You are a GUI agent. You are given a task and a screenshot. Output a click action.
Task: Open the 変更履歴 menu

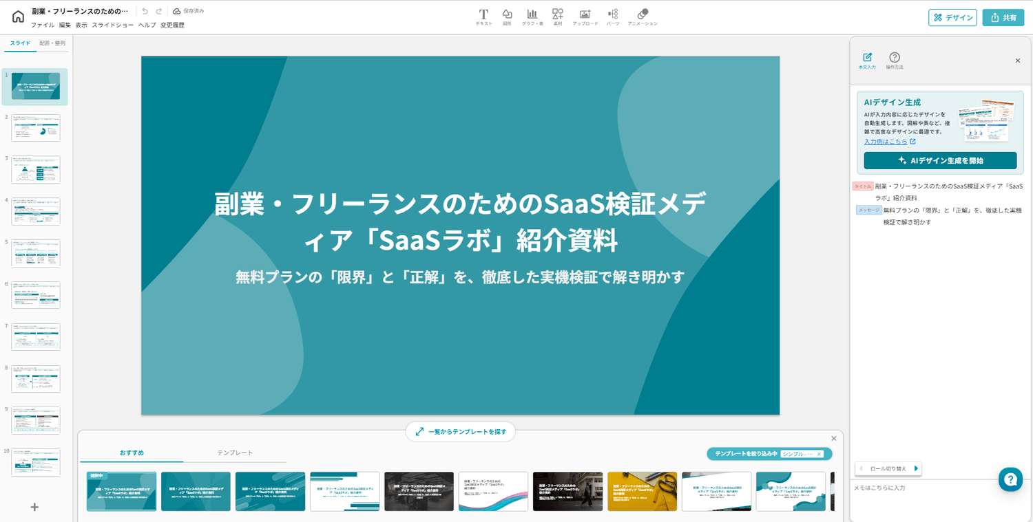tap(172, 25)
